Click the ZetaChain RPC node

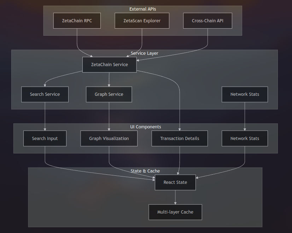click(x=77, y=21)
